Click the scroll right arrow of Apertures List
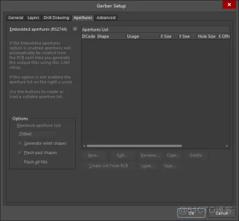 pos(227,146)
